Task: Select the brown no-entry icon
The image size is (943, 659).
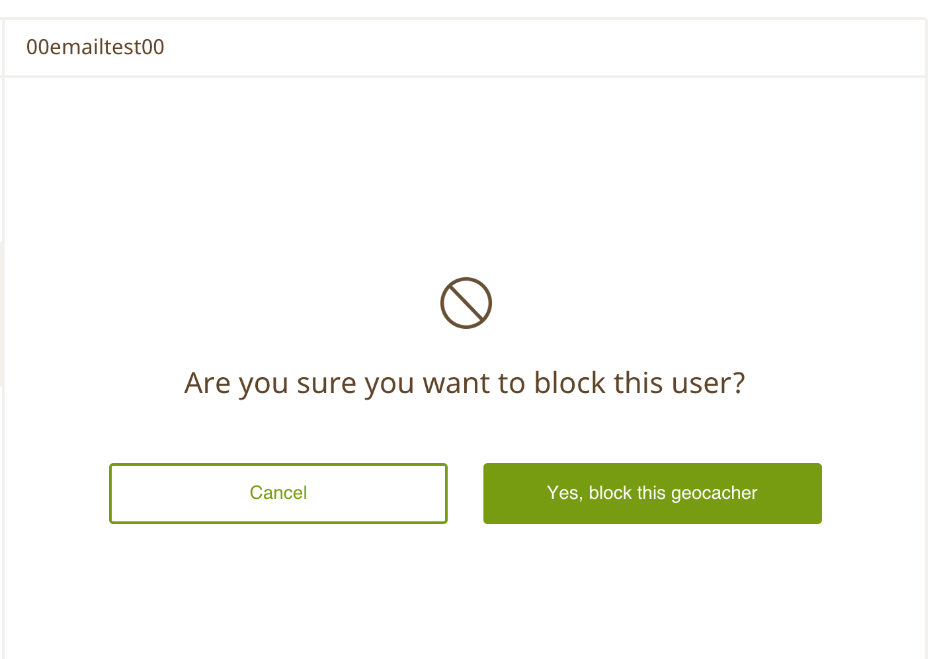Action: pos(466,303)
